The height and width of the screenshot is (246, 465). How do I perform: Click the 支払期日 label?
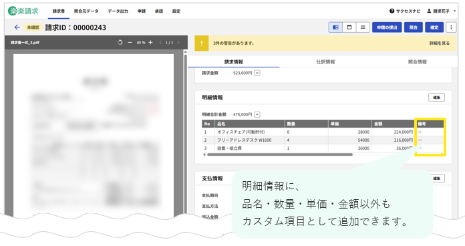pyautogui.click(x=210, y=195)
